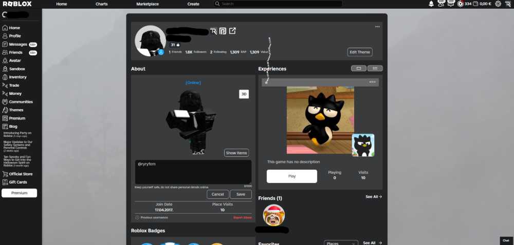Open profile header three-dot menu

pyautogui.click(x=377, y=26)
